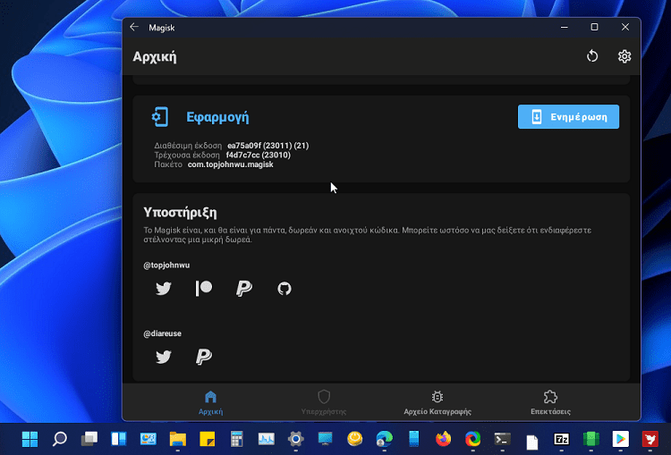Launch File Explorer from the taskbar
Image resolution: width=671 pixels, height=455 pixels.
tap(178, 439)
